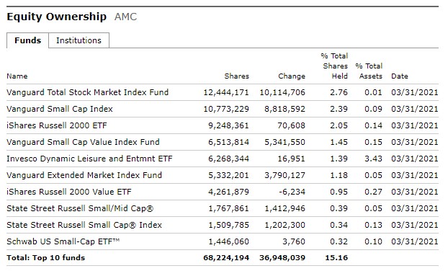The image size is (448, 271).
Task: Select Invesco Dynamic Leisure and Entmnt ETF
Action: coord(89,159)
